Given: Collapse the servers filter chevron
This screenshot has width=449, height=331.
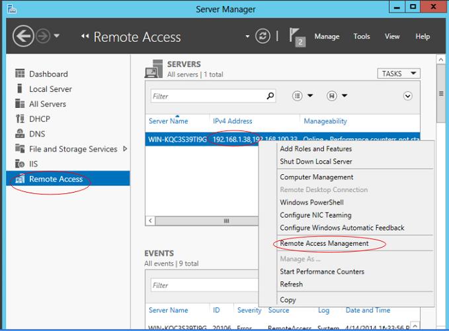Looking at the screenshot, I should click(x=407, y=96).
